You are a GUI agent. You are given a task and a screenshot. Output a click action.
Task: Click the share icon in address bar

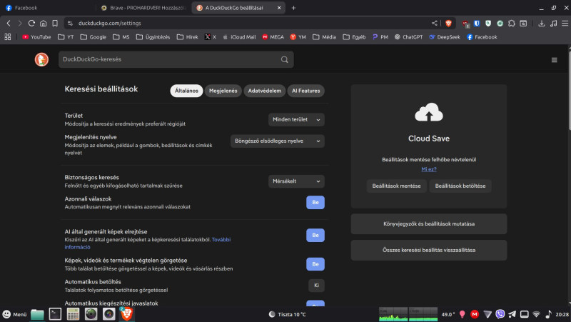pyautogui.click(x=435, y=23)
